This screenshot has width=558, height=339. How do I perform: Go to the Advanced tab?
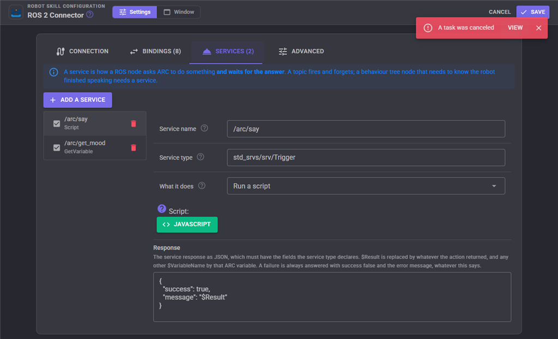(x=301, y=51)
